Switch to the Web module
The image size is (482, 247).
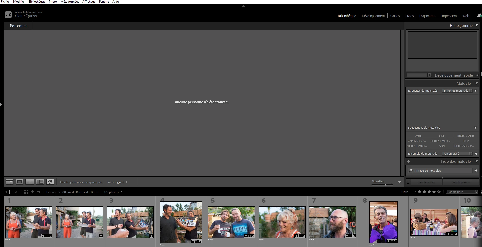pyautogui.click(x=466, y=16)
